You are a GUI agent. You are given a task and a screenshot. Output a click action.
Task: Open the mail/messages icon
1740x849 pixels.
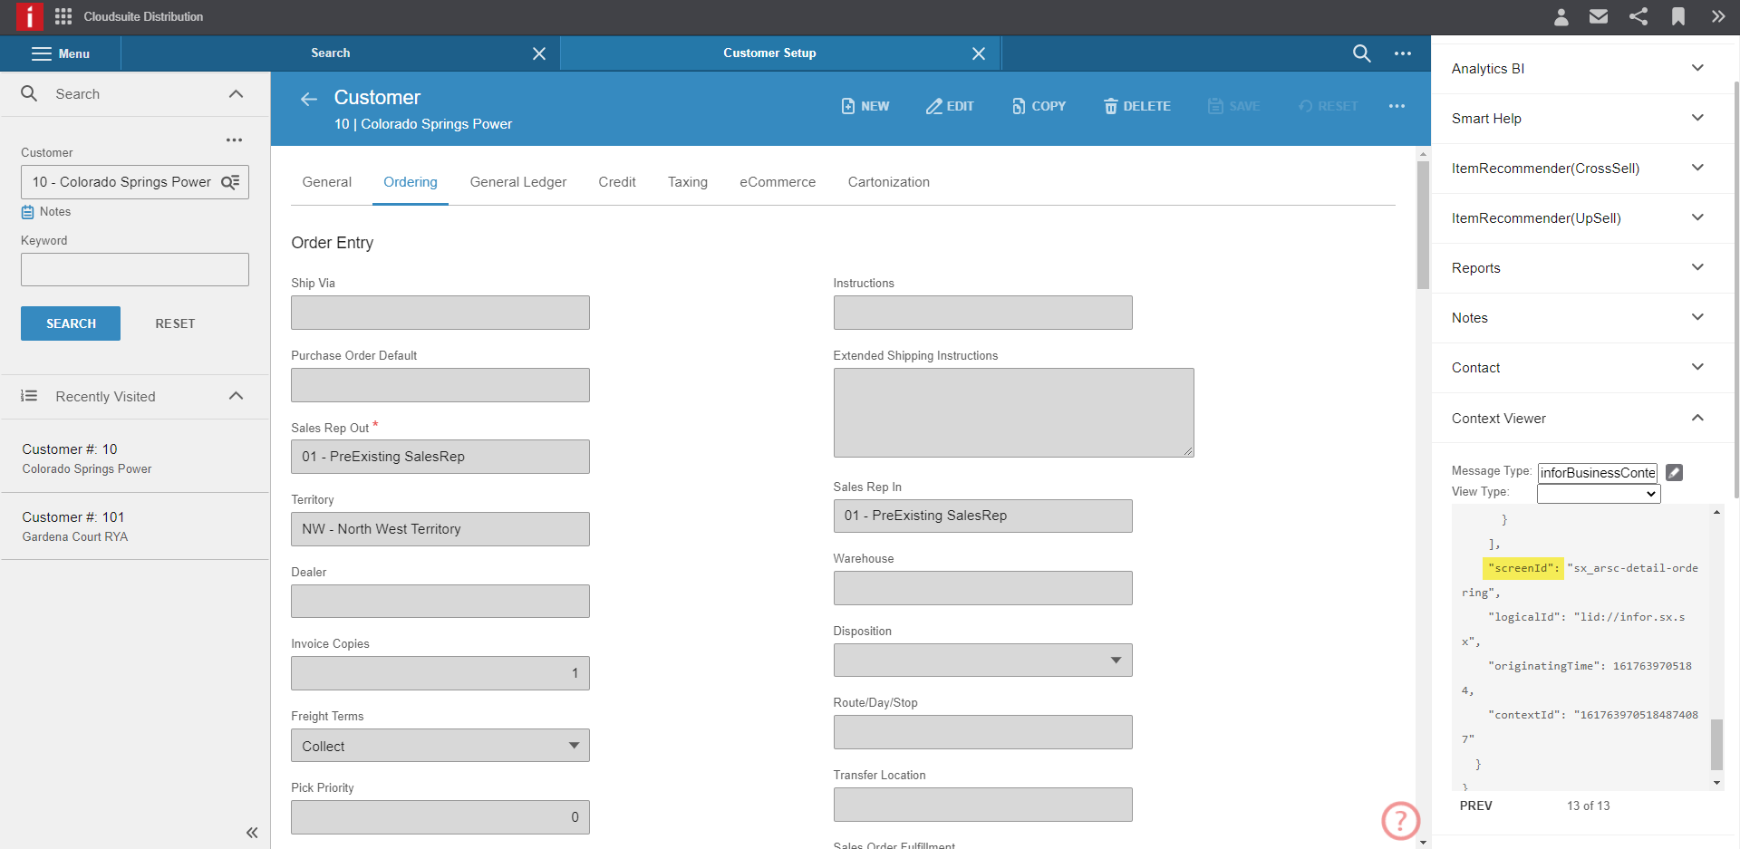point(1599,16)
